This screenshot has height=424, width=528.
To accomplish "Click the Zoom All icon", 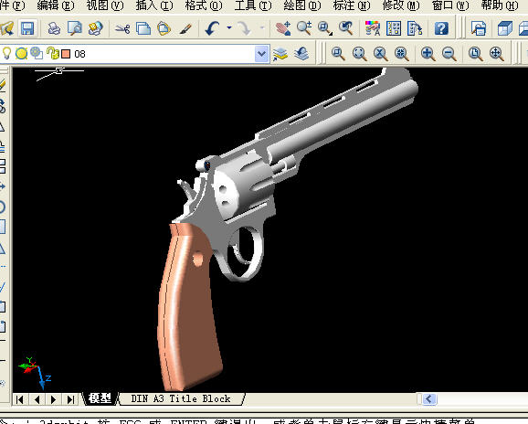I will 475,54.
